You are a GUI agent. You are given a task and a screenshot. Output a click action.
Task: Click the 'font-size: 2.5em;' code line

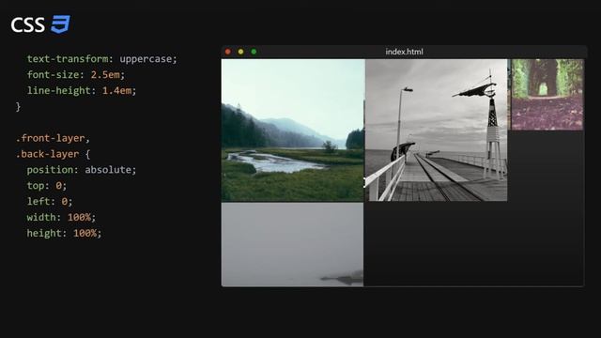[x=76, y=75]
